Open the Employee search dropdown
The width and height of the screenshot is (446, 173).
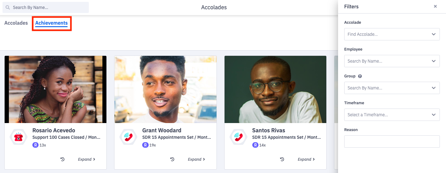click(x=392, y=61)
